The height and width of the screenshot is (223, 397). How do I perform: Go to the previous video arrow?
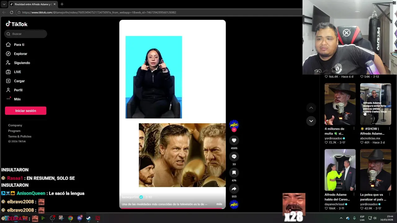[x=311, y=108]
